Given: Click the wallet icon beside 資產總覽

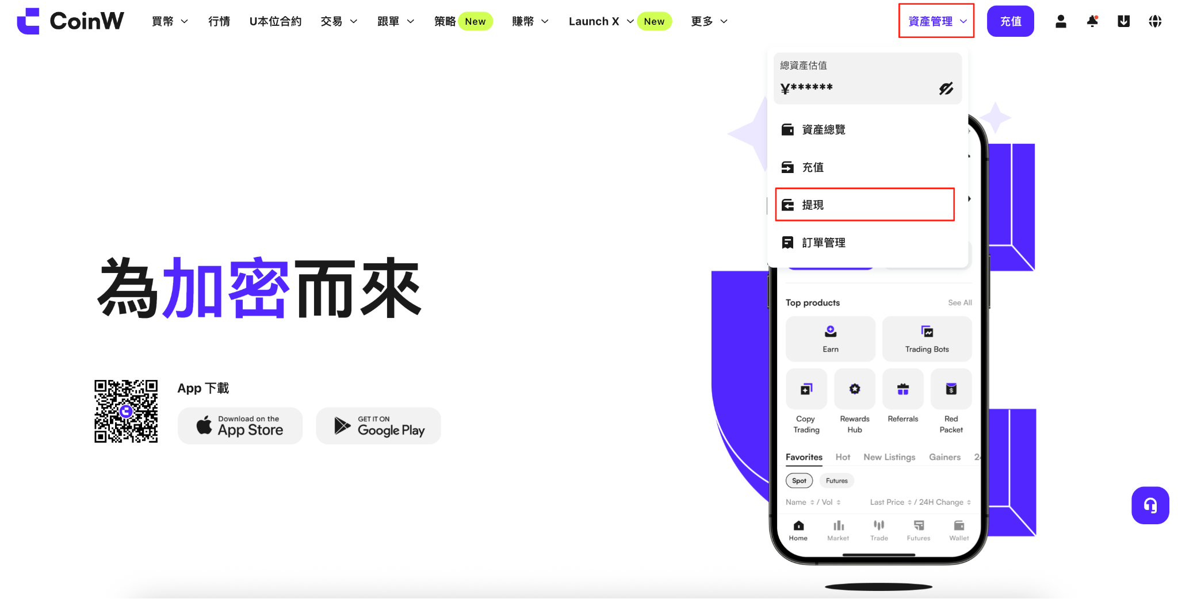Looking at the screenshot, I should pyautogui.click(x=787, y=129).
